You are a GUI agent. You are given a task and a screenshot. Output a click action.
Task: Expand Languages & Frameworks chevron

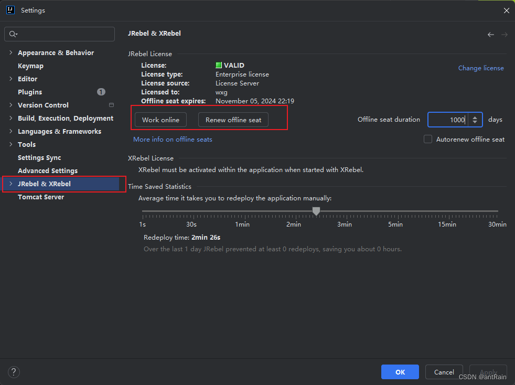click(x=11, y=132)
